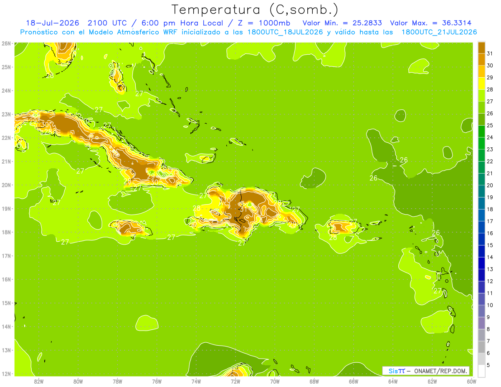Click the '72W' longitude axis label
501x387 pixels.
click(x=235, y=381)
